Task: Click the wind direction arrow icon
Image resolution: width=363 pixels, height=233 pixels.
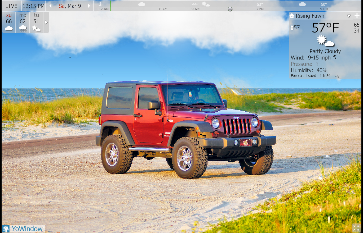Action: pyautogui.click(x=335, y=57)
